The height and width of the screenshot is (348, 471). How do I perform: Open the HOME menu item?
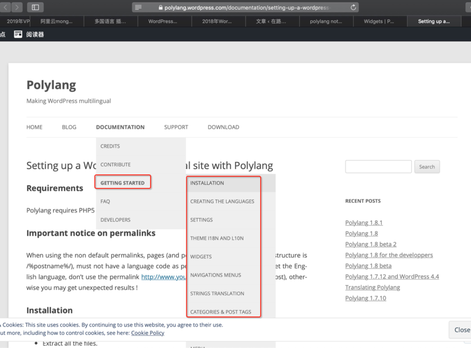pos(34,127)
